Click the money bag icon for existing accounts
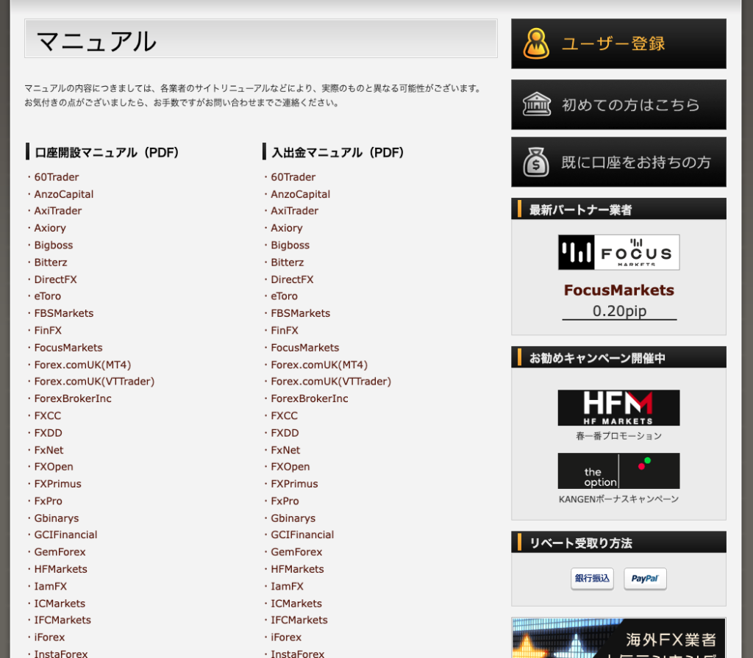The image size is (753, 658). click(536, 162)
